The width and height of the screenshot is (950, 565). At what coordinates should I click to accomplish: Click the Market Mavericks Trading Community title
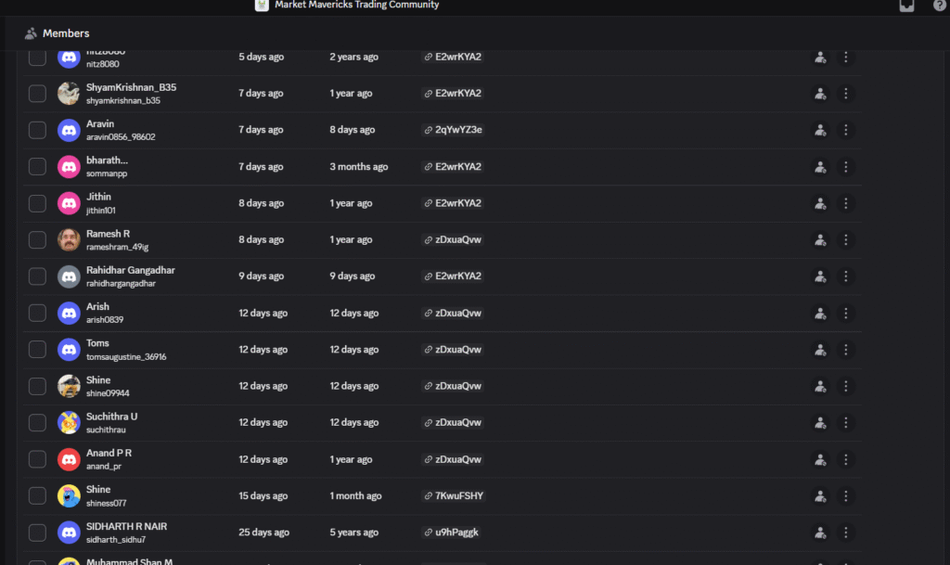(x=356, y=6)
